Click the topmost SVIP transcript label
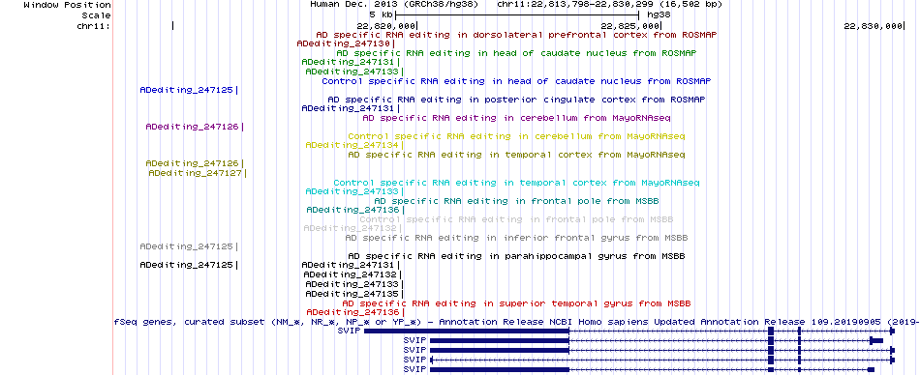This screenshot has width=920, height=375. point(349,332)
